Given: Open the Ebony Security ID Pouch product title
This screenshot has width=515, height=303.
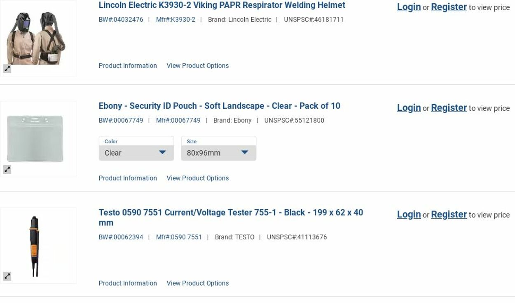Looking at the screenshot, I should 219,106.
